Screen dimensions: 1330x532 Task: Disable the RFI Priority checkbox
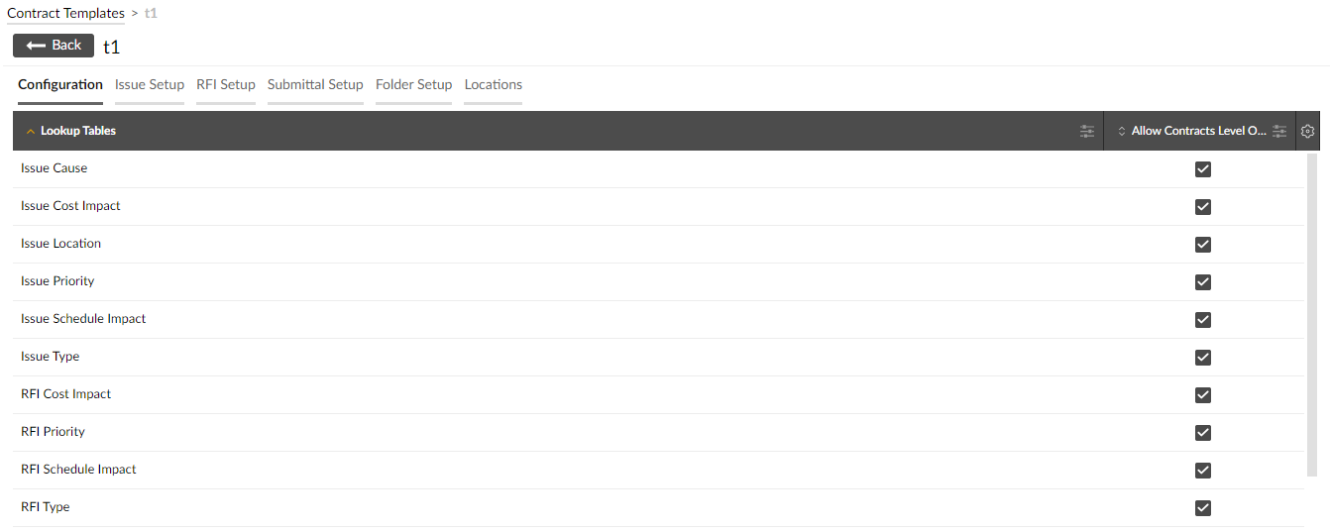click(x=1203, y=433)
